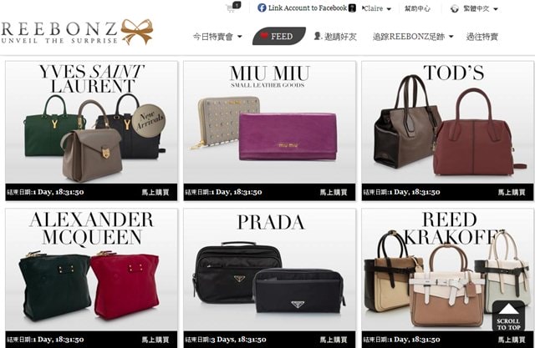Open the 幫助中心 help link
Screen dimensions: 535x348
coord(417,8)
